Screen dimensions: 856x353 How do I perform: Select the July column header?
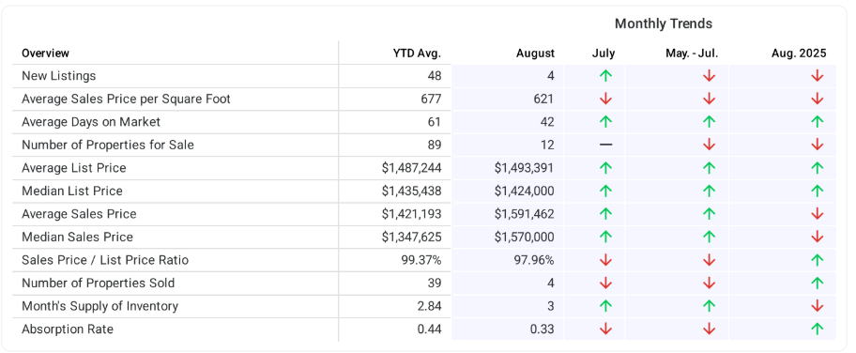click(604, 53)
